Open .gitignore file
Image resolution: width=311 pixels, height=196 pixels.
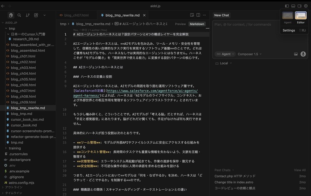pyautogui.click(x=16, y=177)
